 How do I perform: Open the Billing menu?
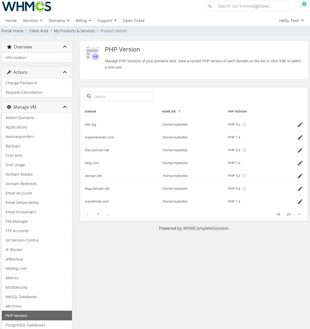(x=83, y=20)
